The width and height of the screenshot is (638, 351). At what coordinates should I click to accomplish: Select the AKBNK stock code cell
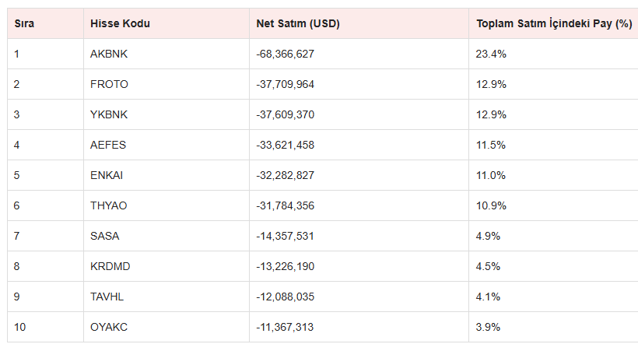[108, 54]
